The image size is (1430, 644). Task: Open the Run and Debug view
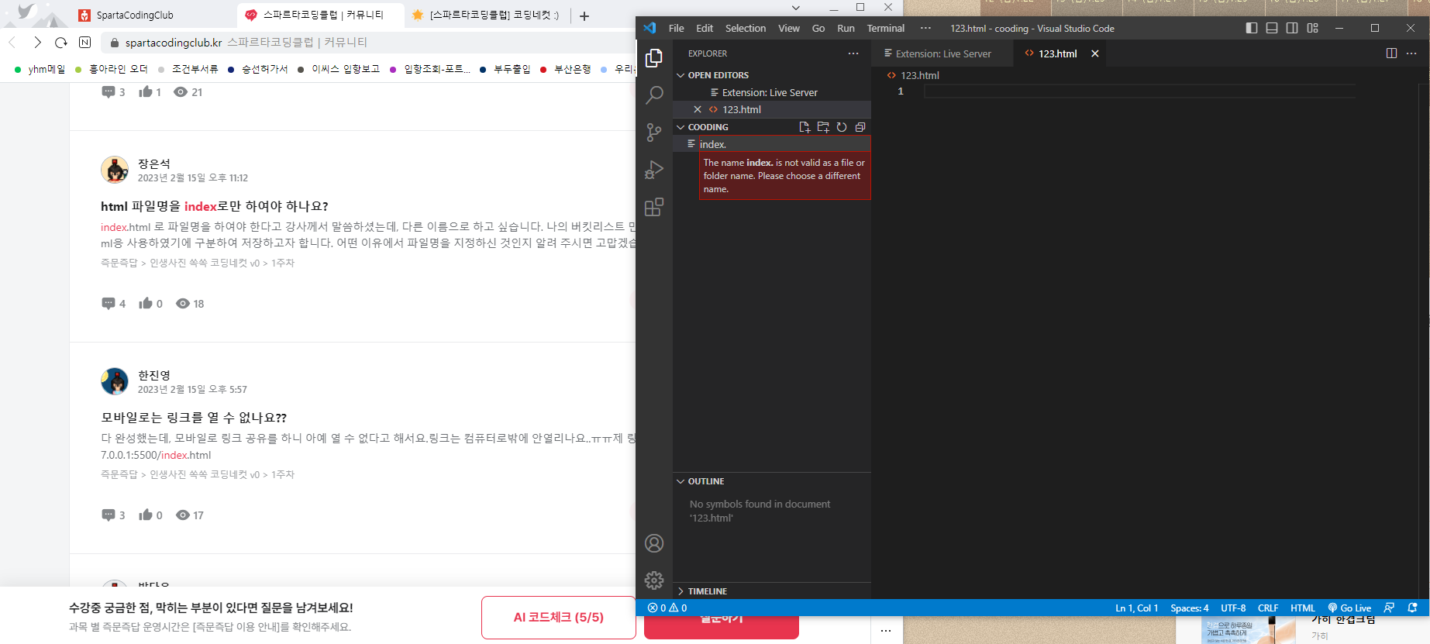point(654,170)
